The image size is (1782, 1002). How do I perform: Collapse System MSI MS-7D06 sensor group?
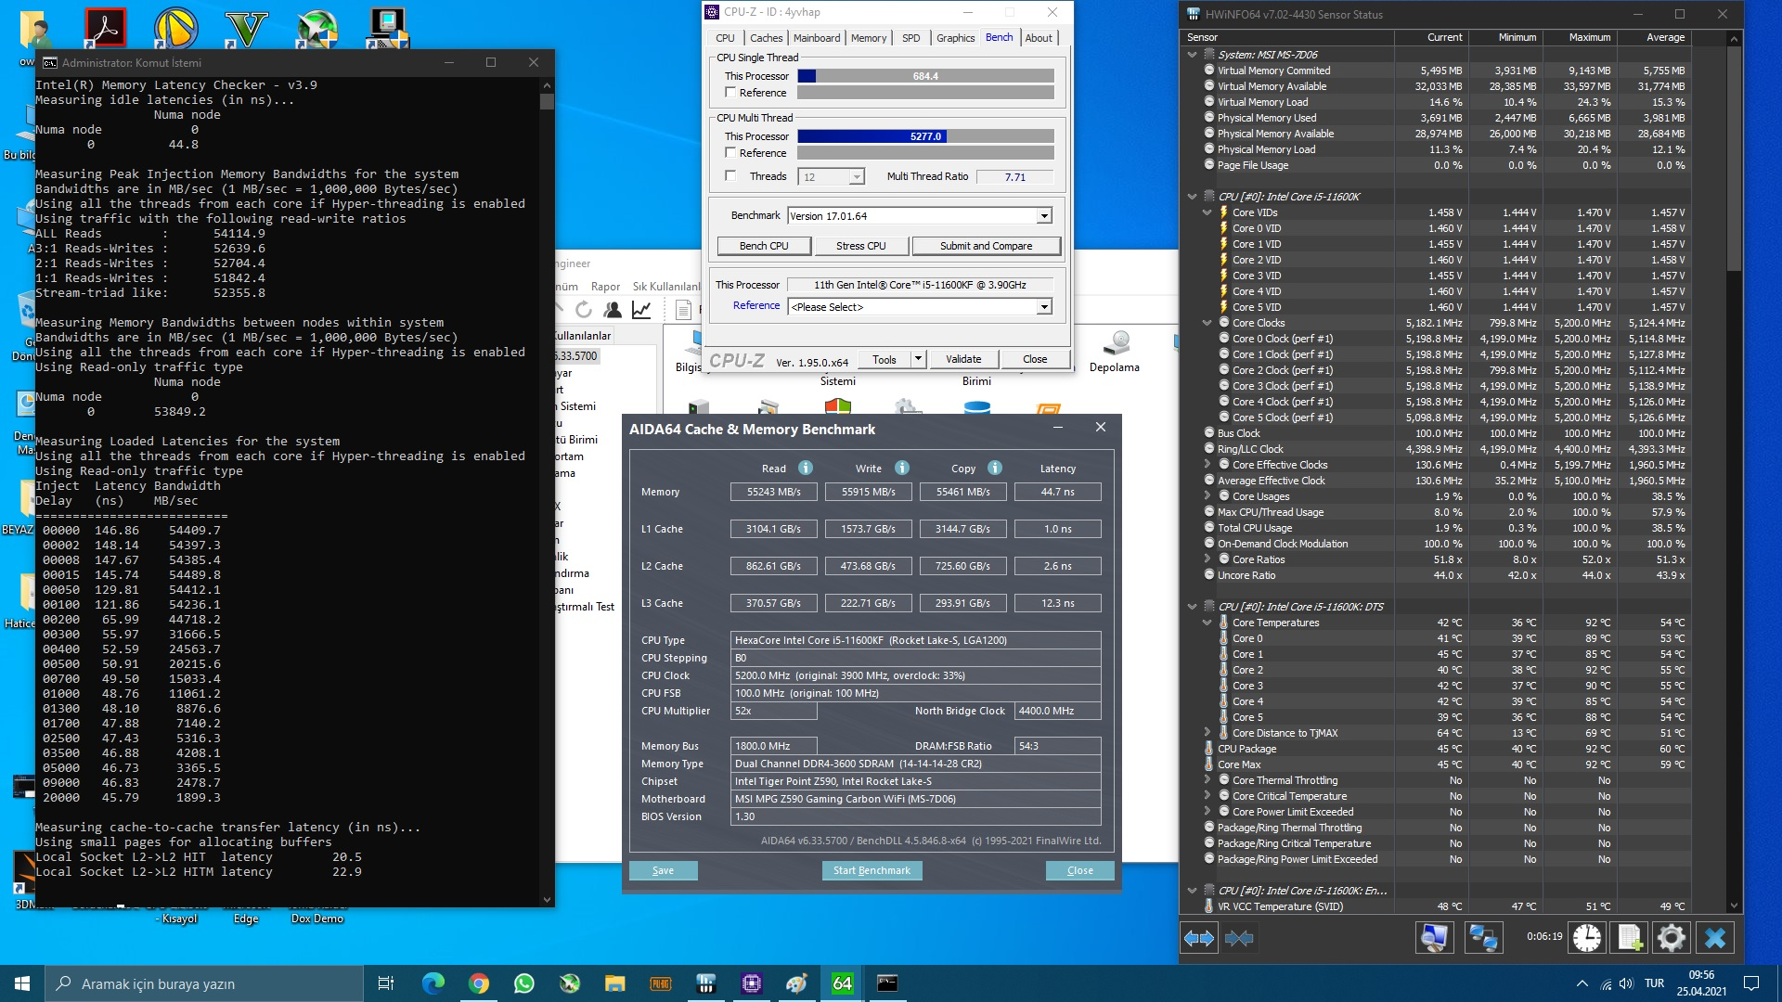click(1193, 55)
